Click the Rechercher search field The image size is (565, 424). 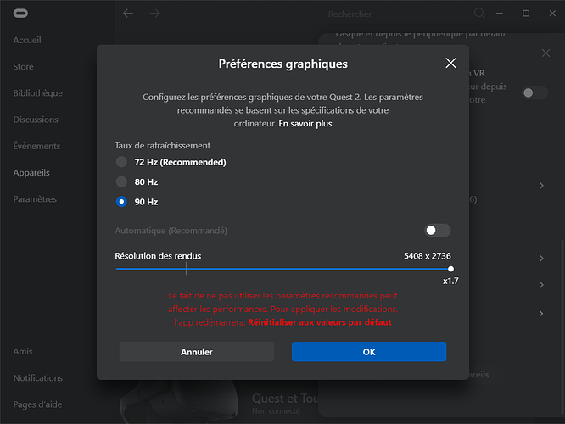coord(399,14)
